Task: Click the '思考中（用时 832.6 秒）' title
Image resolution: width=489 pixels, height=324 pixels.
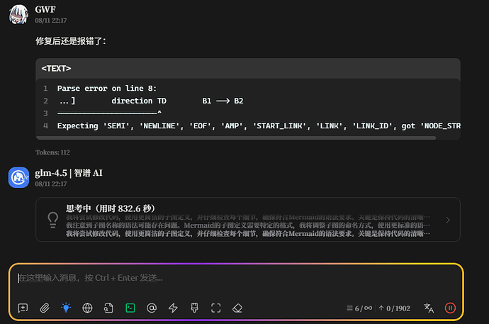Action: (111, 208)
